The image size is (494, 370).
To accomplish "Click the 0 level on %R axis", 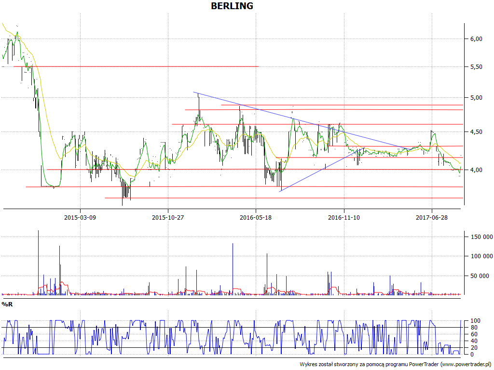I will pyautogui.click(x=472, y=354).
